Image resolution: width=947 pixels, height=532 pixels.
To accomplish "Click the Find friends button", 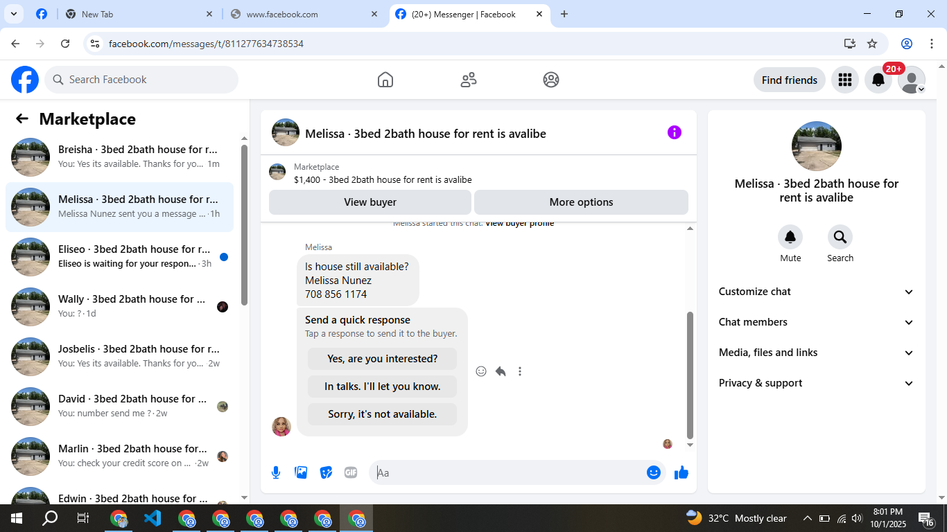I will point(790,80).
